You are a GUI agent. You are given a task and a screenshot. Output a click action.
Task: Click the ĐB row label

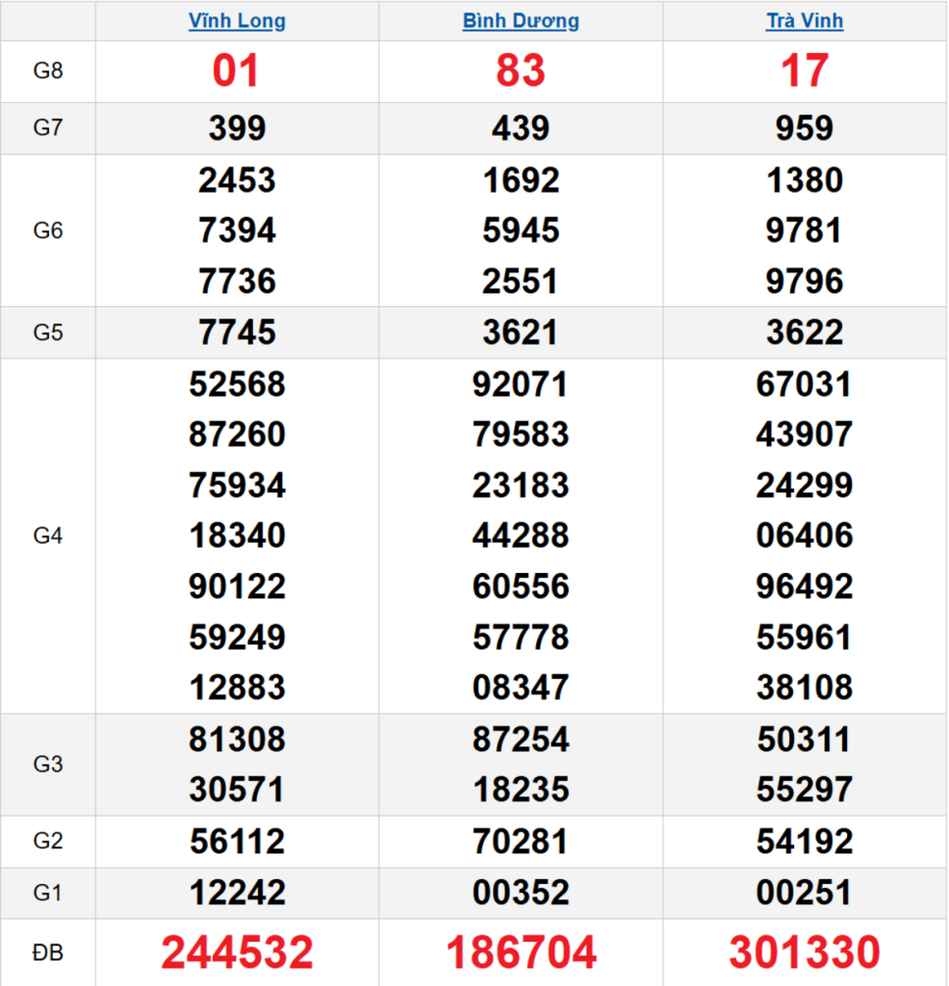[x=48, y=952]
